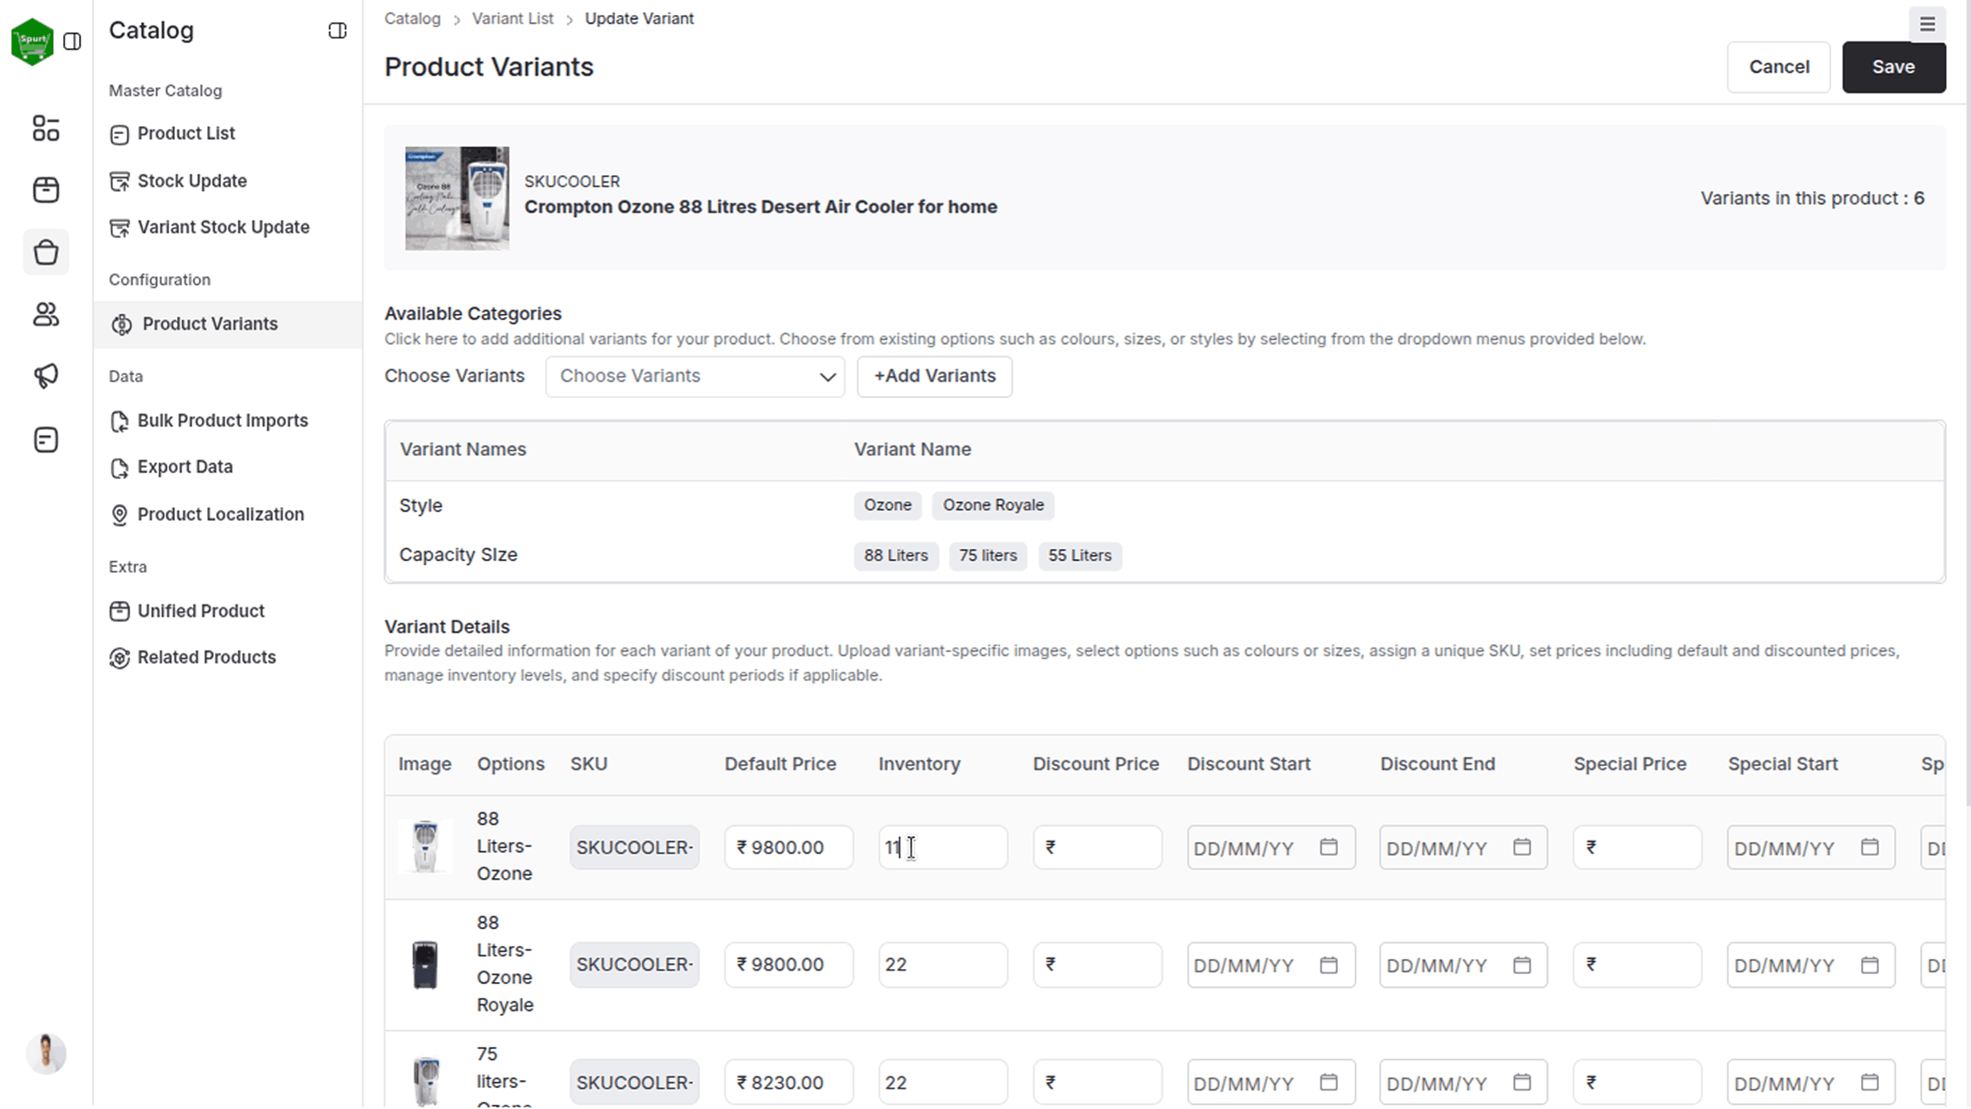Click the Spurt green logo icon
This screenshot has width=1971, height=1109.
point(32,41)
